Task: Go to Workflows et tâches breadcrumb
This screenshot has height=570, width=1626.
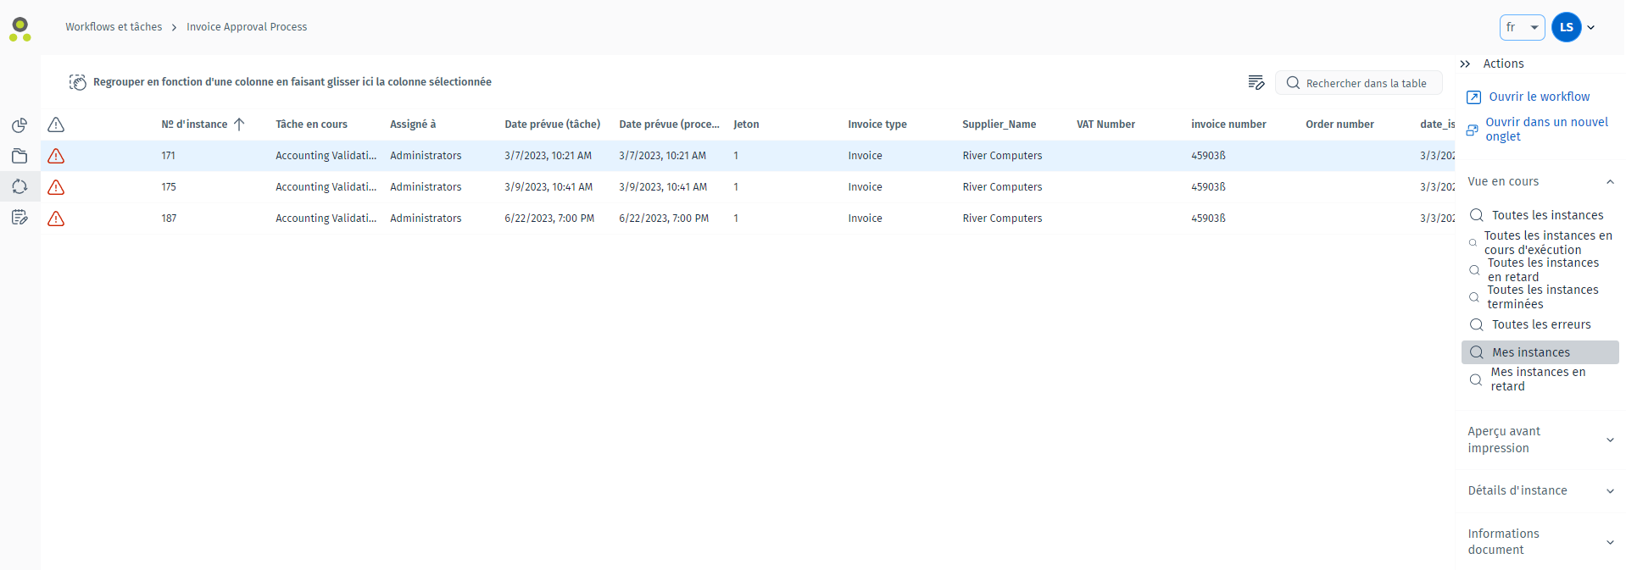Action: (x=114, y=27)
